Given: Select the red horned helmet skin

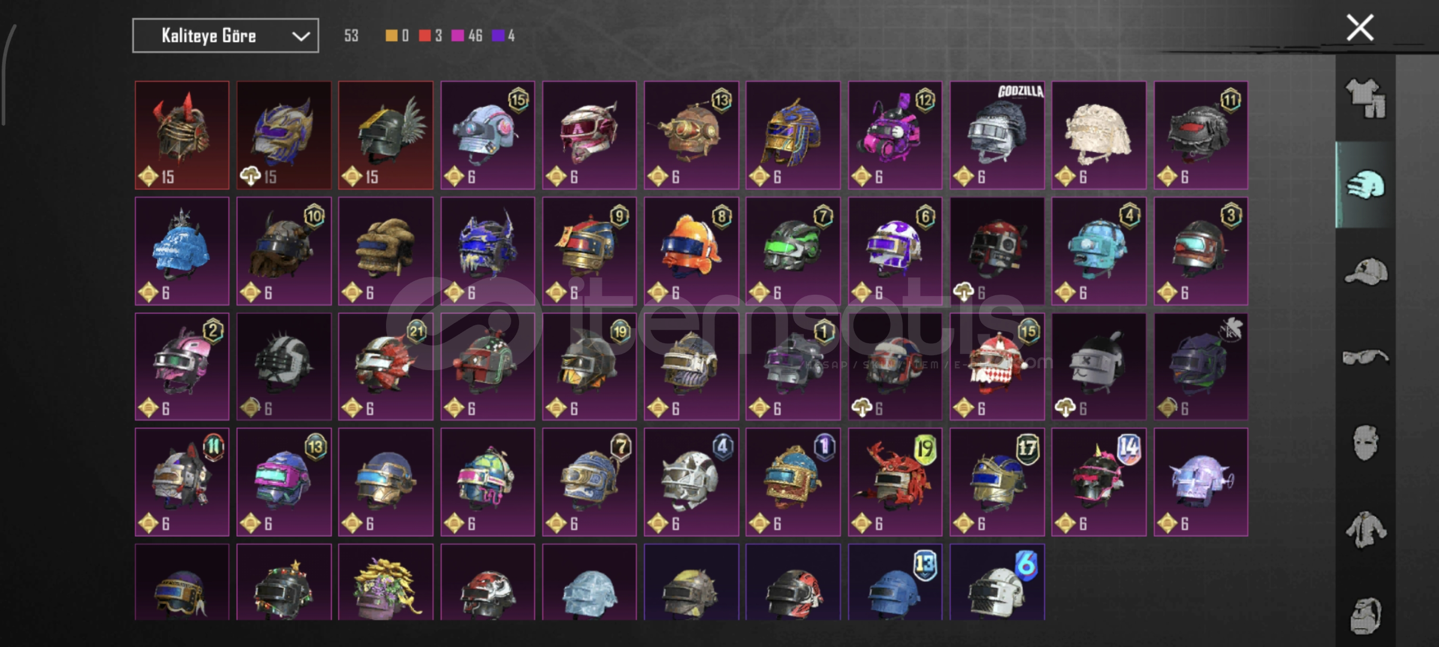Looking at the screenshot, I should (x=182, y=135).
